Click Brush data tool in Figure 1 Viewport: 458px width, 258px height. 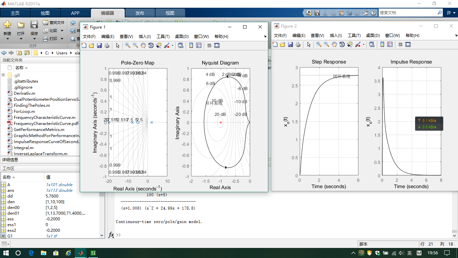pyautogui.click(x=167, y=45)
